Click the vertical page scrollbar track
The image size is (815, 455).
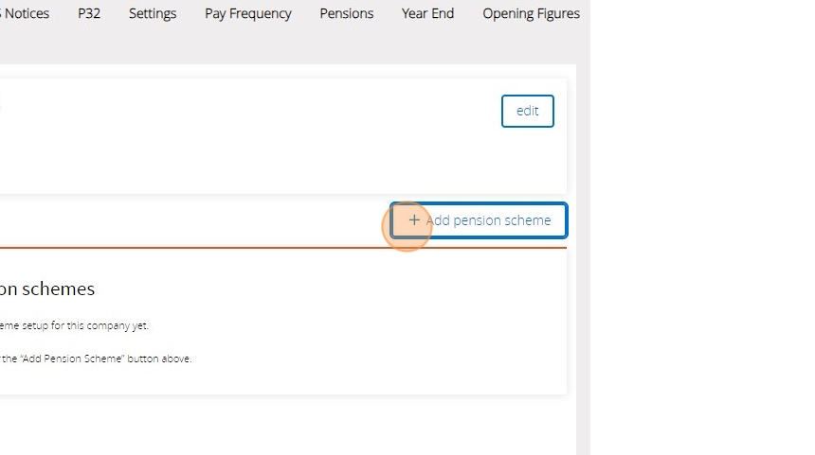[583, 284]
